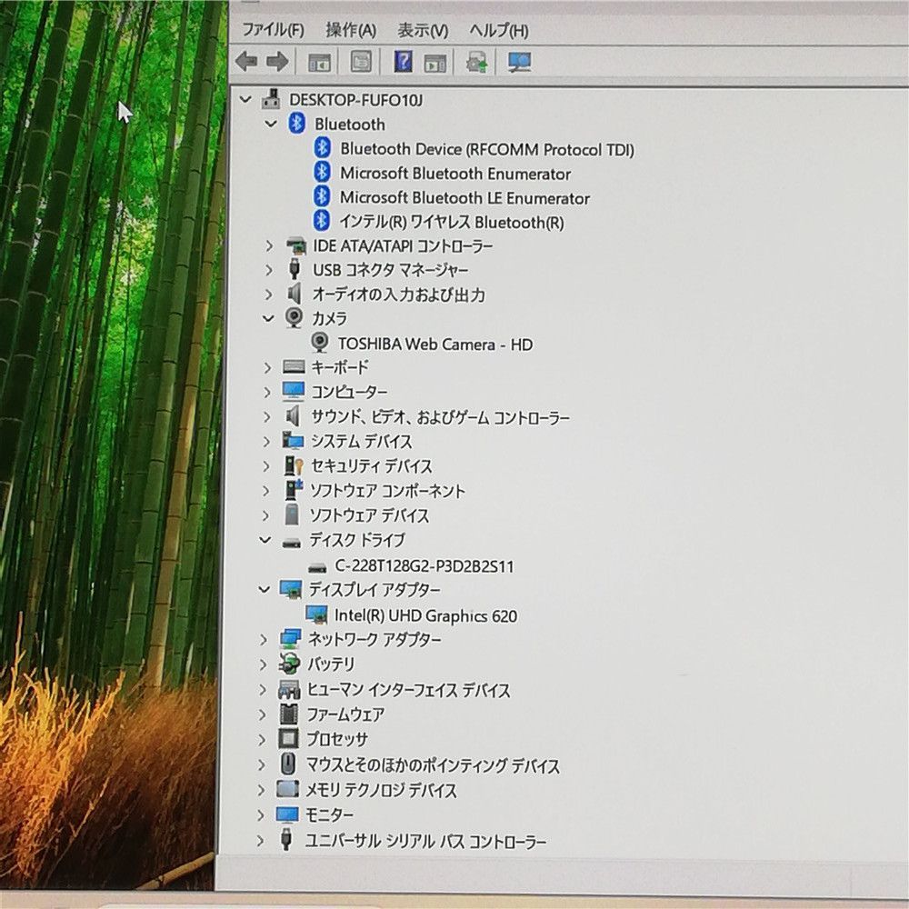Select Intel(R) UHD Graphics 620 adapter

point(425,615)
